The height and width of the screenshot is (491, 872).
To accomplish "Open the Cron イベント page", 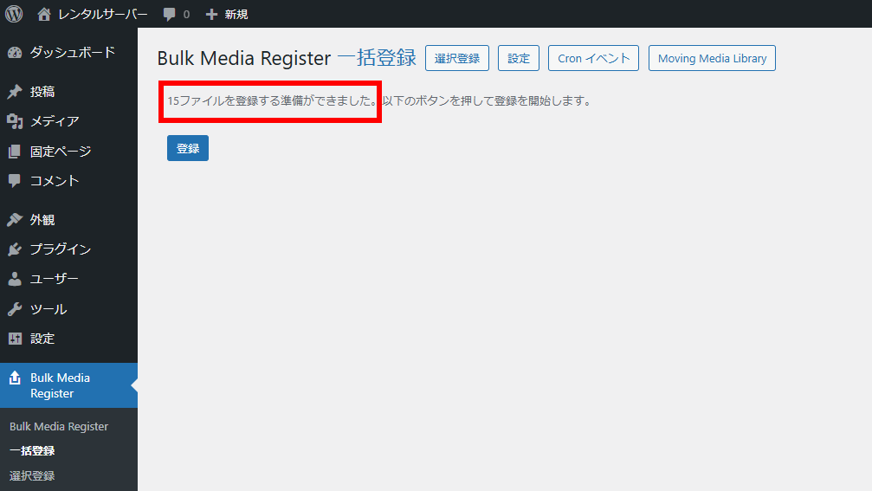I will (593, 58).
